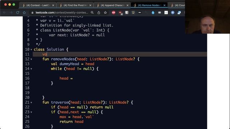This screenshot has height=129, width=230.
Task: Open the ABP ad blocker extension
Action: coord(114,13)
